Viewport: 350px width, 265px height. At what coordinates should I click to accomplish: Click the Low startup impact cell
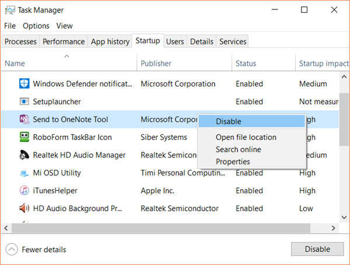coord(306,208)
